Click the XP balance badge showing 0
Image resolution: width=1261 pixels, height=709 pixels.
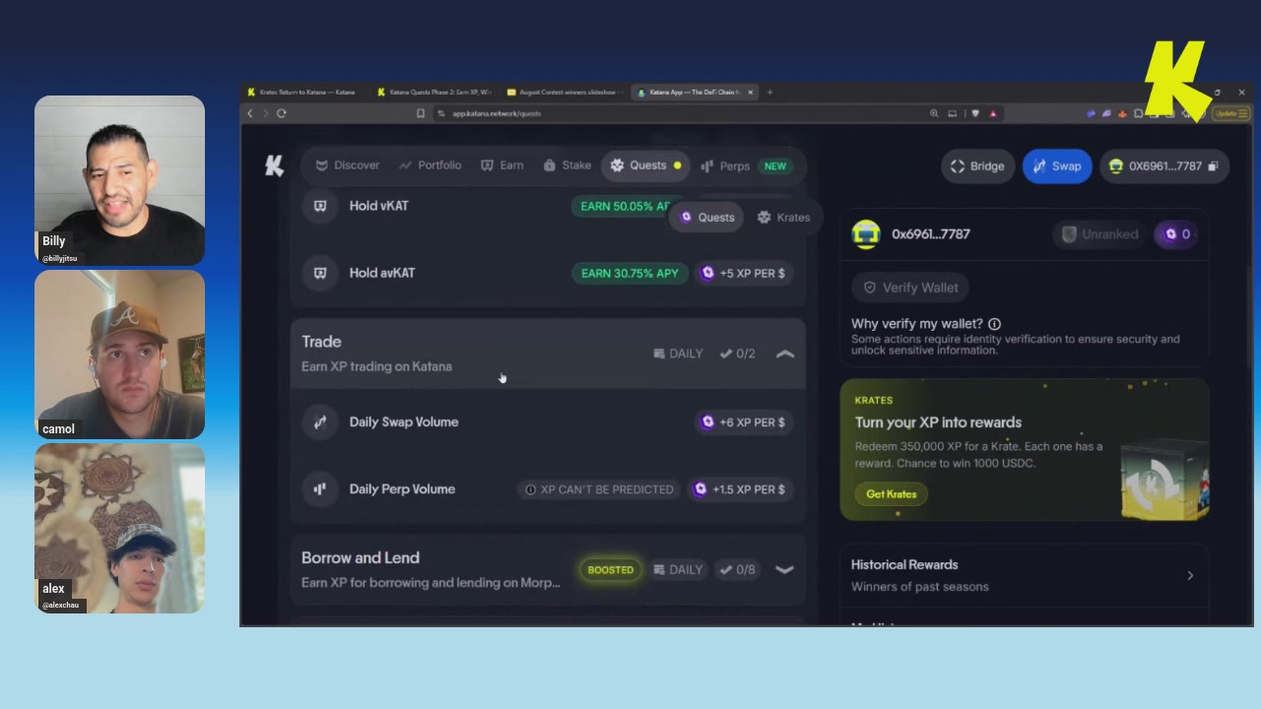click(x=1177, y=234)
